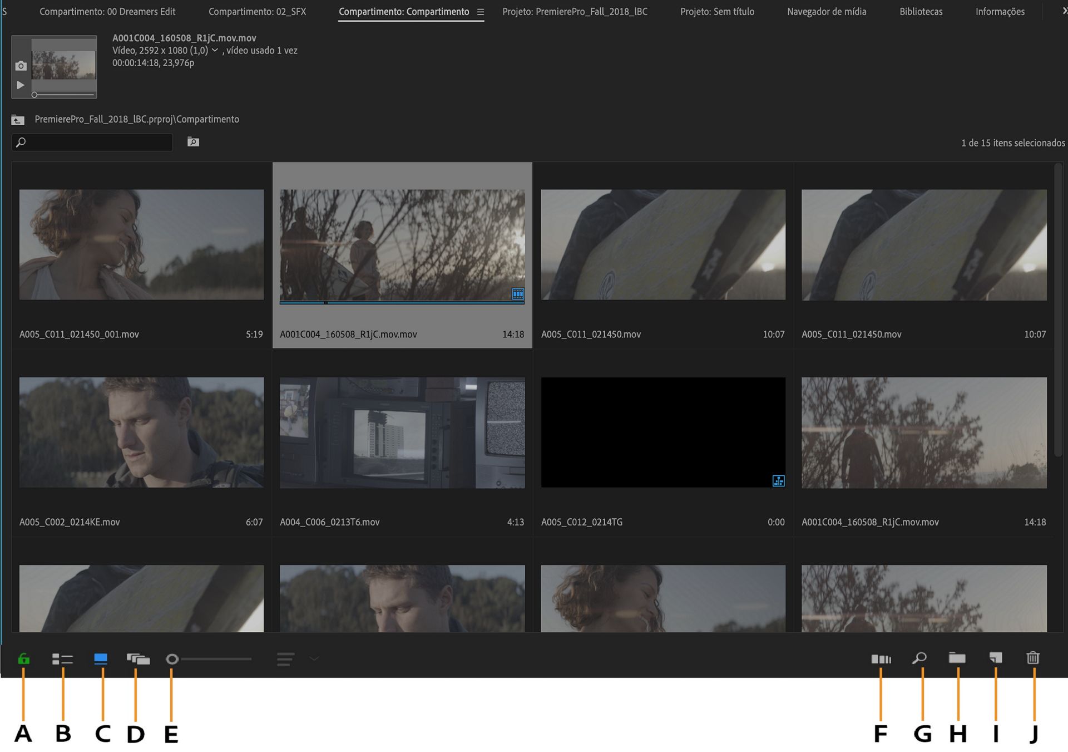Play the preview thumbnail clip
This screenshot has height=752, width=1068.
point(21,85)
